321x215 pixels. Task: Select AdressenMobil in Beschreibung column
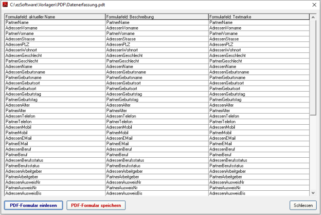[x=157, y=127]
